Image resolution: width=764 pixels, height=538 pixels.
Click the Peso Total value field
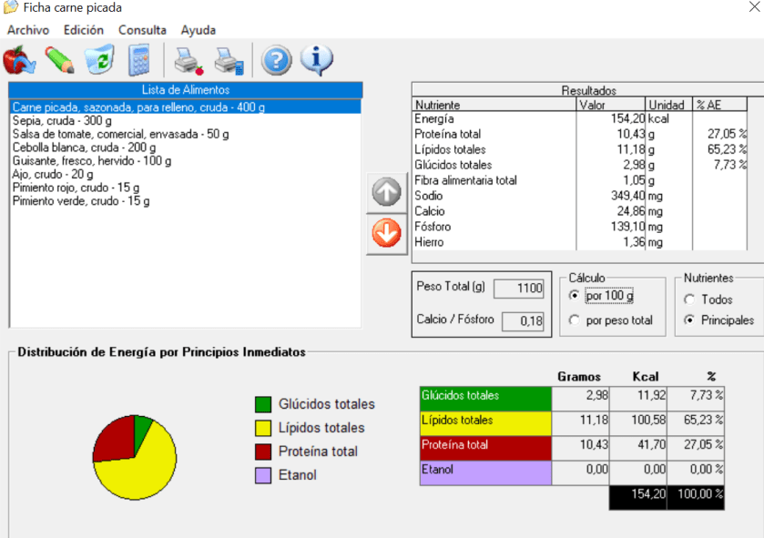point(518,289)
